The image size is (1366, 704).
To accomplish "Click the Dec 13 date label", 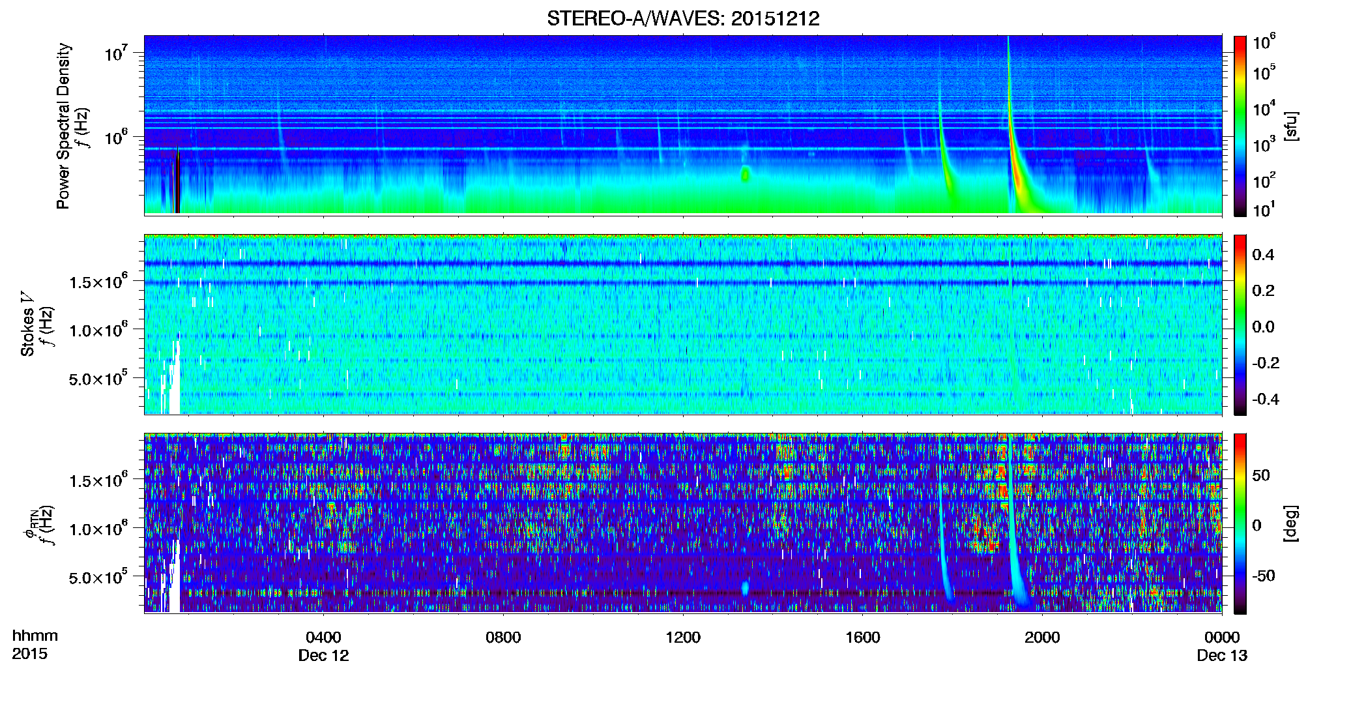I will pos(1222,655).
